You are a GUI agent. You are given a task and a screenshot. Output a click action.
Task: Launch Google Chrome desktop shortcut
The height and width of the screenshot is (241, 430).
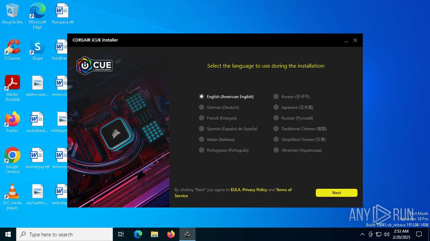pos(12,161)
